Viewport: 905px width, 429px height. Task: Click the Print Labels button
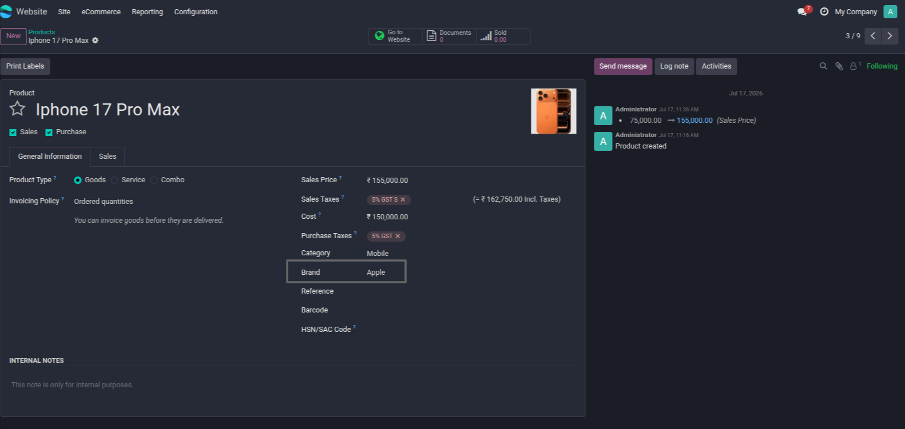coord(25,66)
